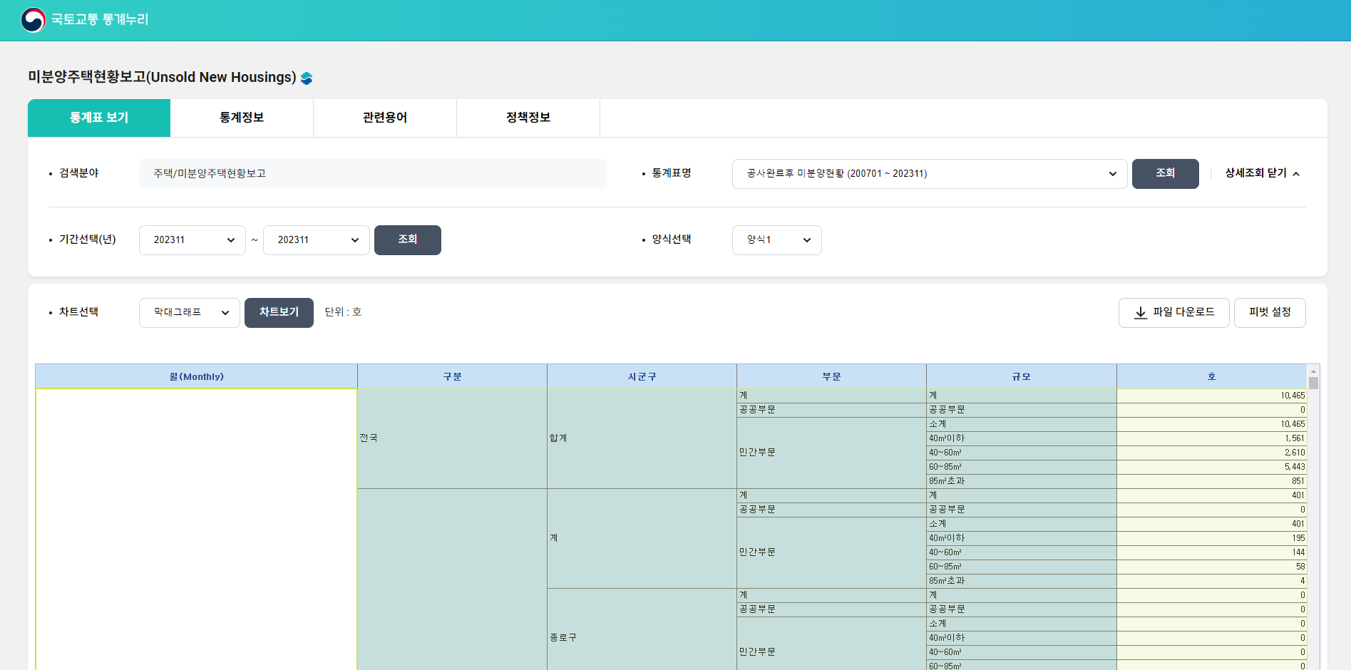The height and width of the screenshot is (670, 1351).
Task: Click the blue statistics icon beside Unsold New Housings title
Action: (307, 78)
